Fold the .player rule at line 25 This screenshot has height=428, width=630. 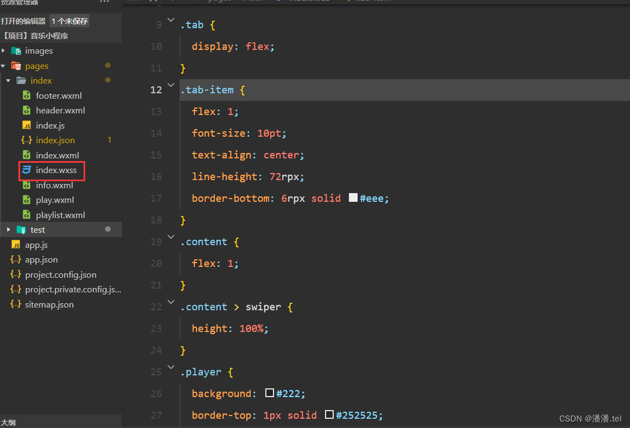coord(171,367)
